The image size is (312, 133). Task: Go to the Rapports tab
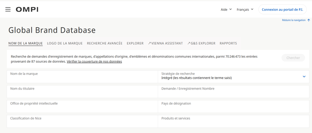228,43
